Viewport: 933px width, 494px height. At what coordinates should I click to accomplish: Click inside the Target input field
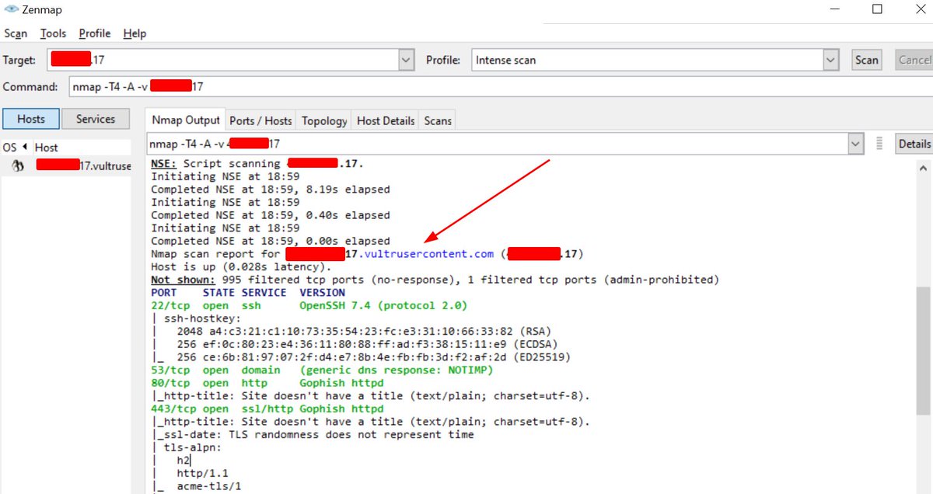click(223, 60)
